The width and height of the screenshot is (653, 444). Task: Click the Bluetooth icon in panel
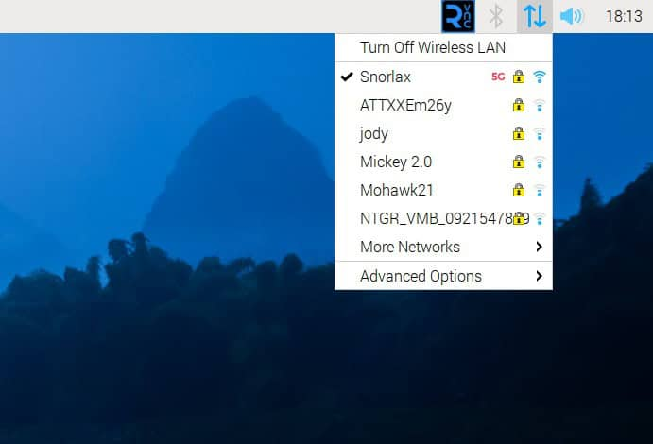(495, 16)
